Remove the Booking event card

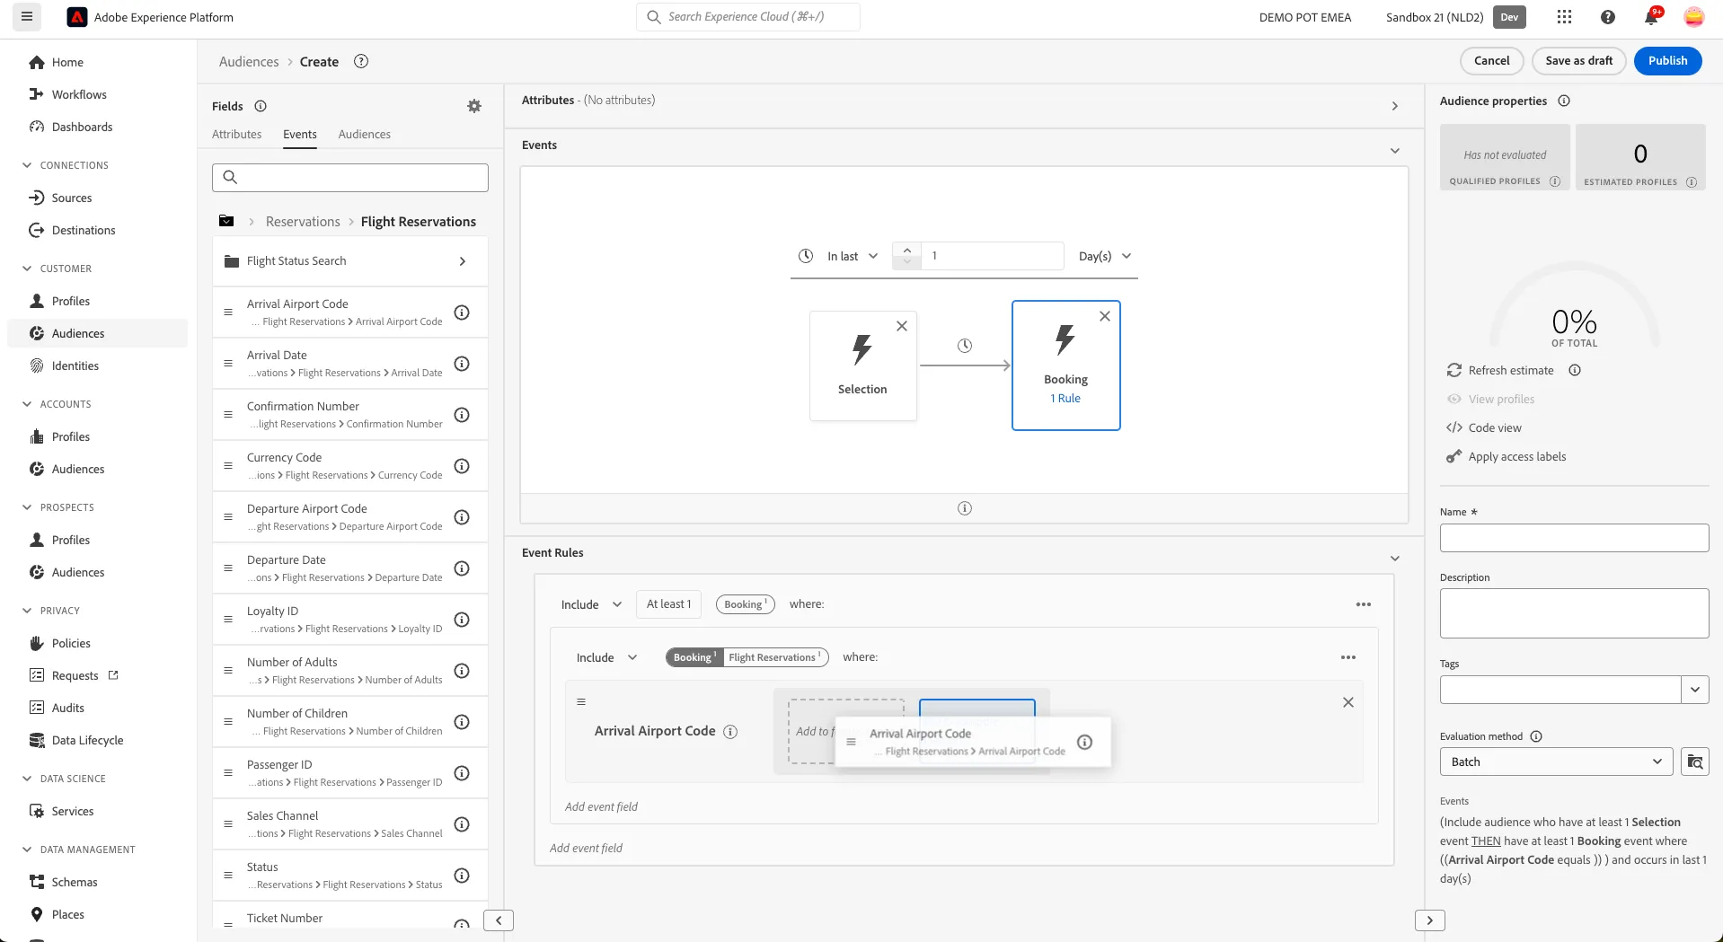coord(1105,316)
